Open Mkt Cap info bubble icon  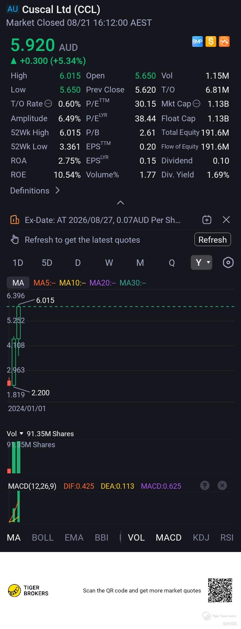tap(196, 104)
